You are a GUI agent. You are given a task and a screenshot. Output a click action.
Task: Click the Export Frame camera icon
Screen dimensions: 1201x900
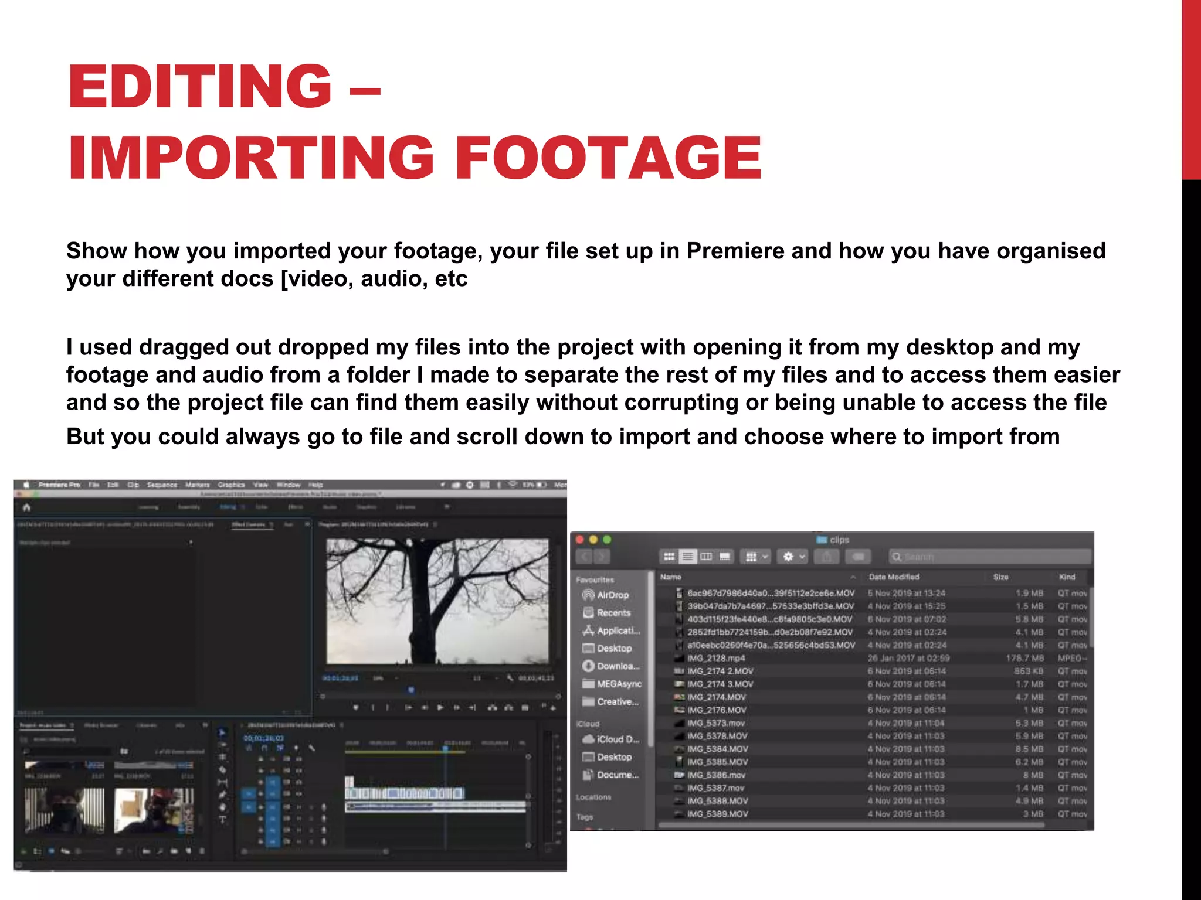[525, 708]
